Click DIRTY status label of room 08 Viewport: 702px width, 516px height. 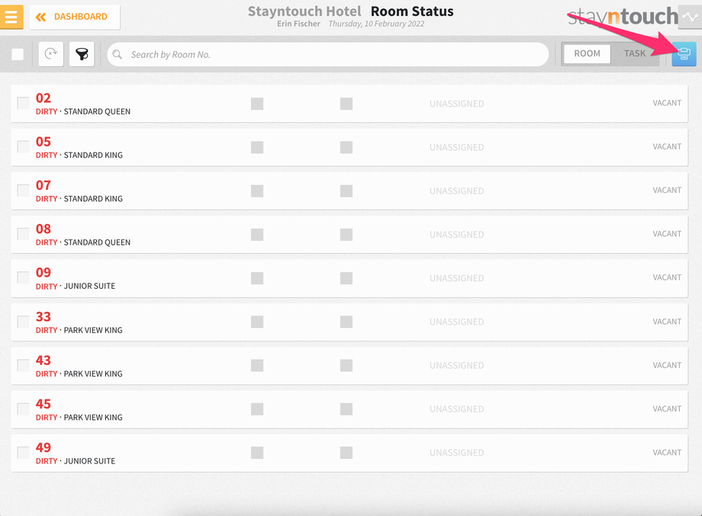[x=47, y=242]
